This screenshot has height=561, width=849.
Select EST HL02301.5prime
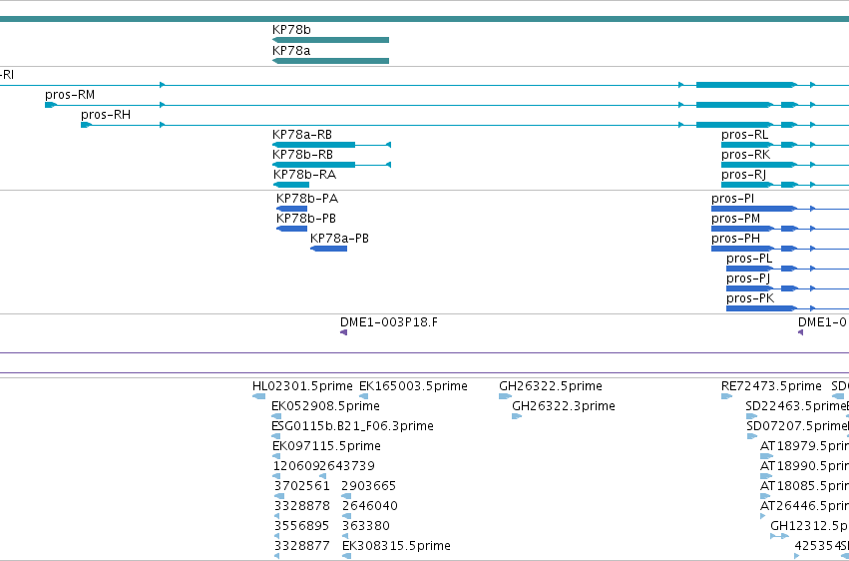(258, 396)
